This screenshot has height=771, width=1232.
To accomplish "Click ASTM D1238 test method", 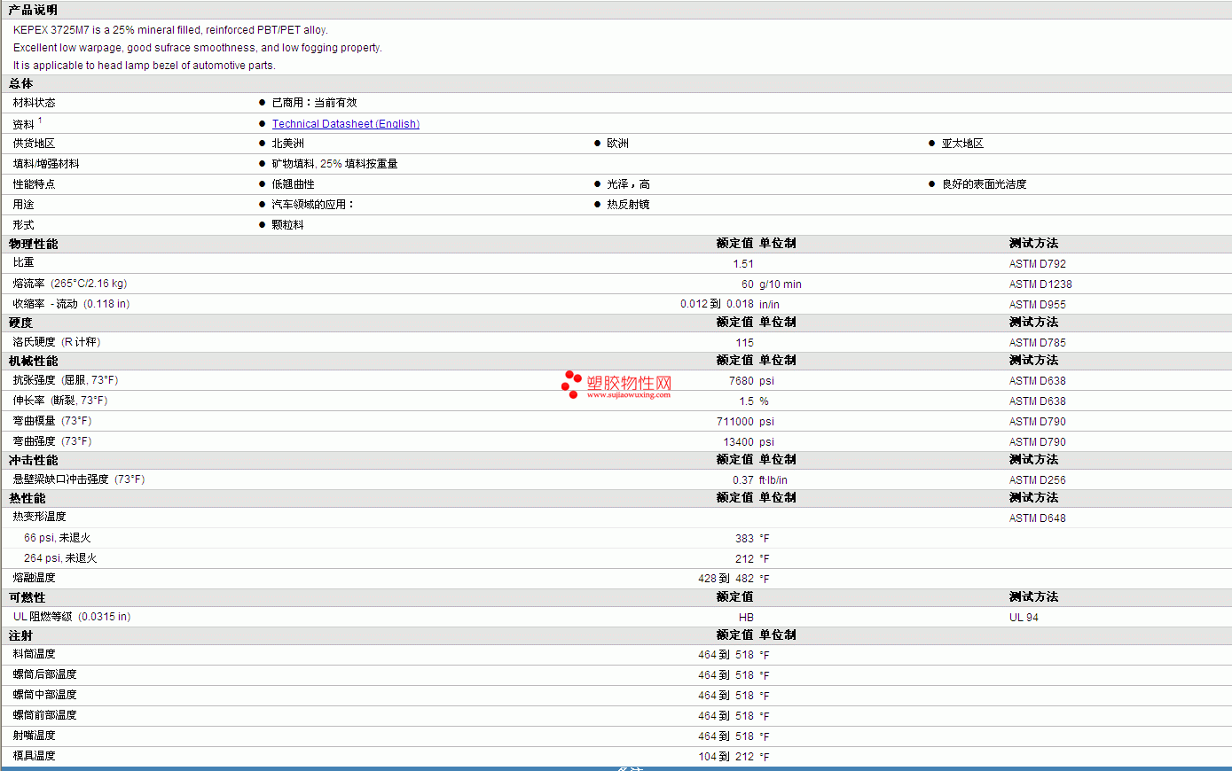I will tap(1040, 284).
